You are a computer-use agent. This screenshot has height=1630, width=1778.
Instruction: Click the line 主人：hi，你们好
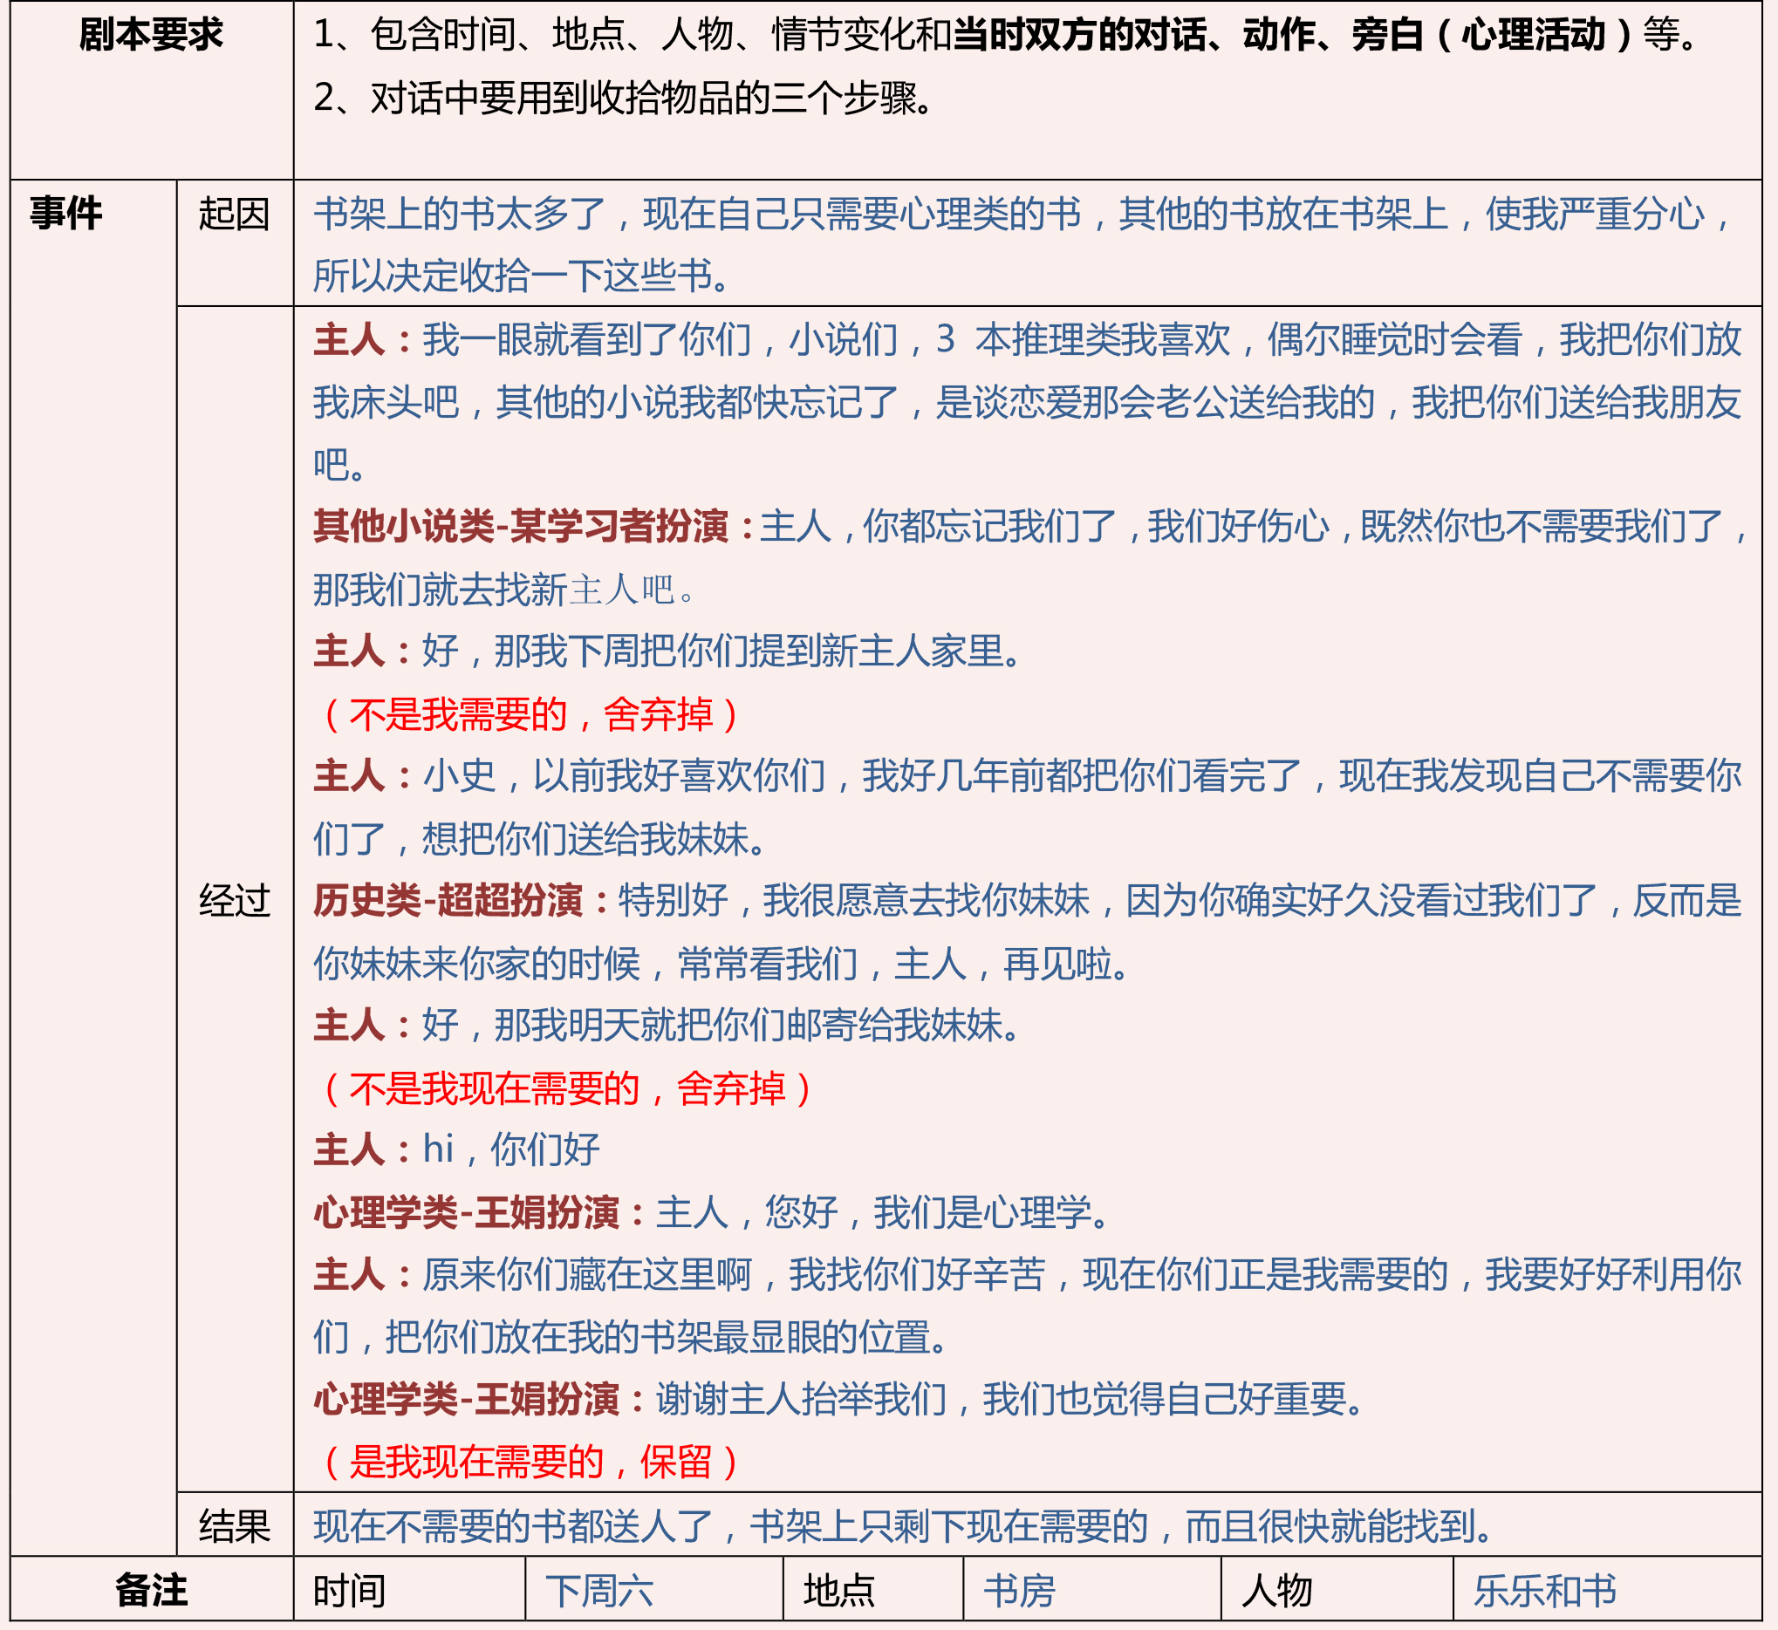pos(457,1150)
